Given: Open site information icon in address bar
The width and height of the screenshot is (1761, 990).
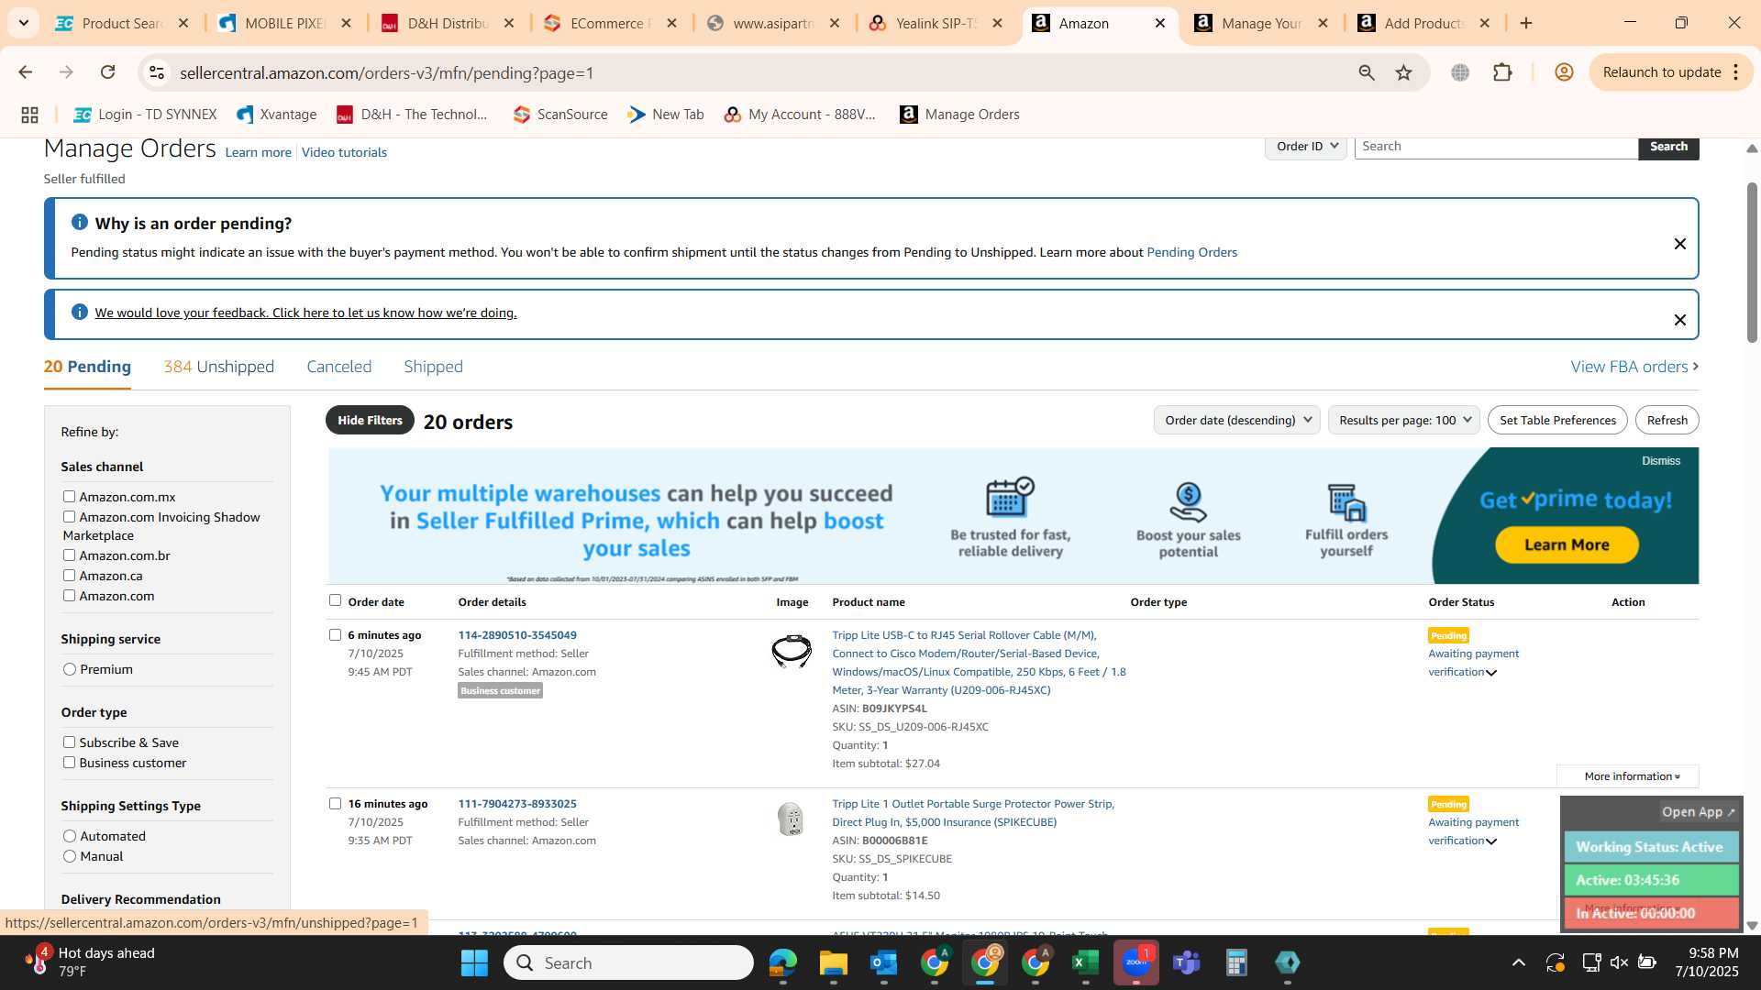Looking at the screenshot, I should tap(157, 72).
